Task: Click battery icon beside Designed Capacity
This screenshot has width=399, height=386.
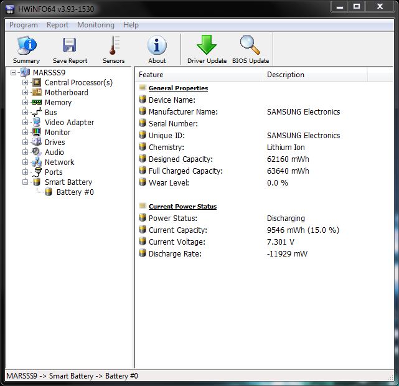Action: (143, 159)
